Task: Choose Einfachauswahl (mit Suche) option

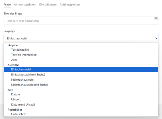Action: [81, 75]
